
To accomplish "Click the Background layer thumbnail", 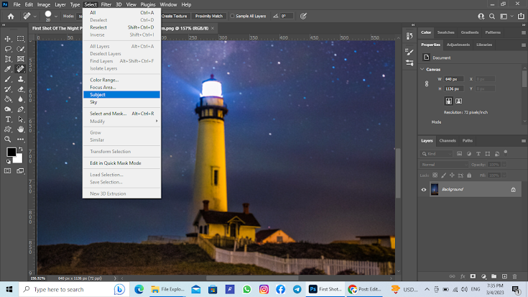I will click(435, 189).
